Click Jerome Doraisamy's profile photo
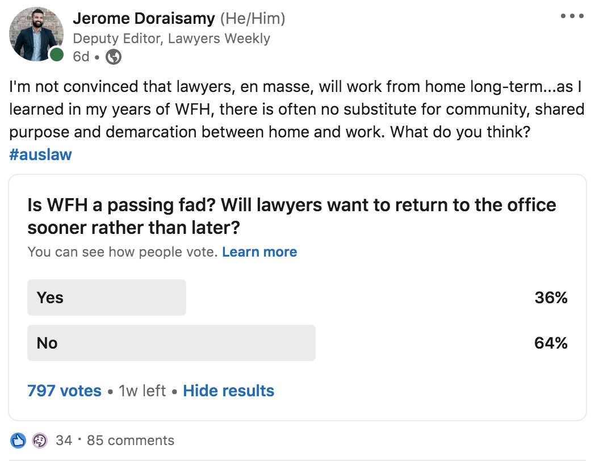Image resolution: width=595 pixels, height=461 pixels. 36,33
